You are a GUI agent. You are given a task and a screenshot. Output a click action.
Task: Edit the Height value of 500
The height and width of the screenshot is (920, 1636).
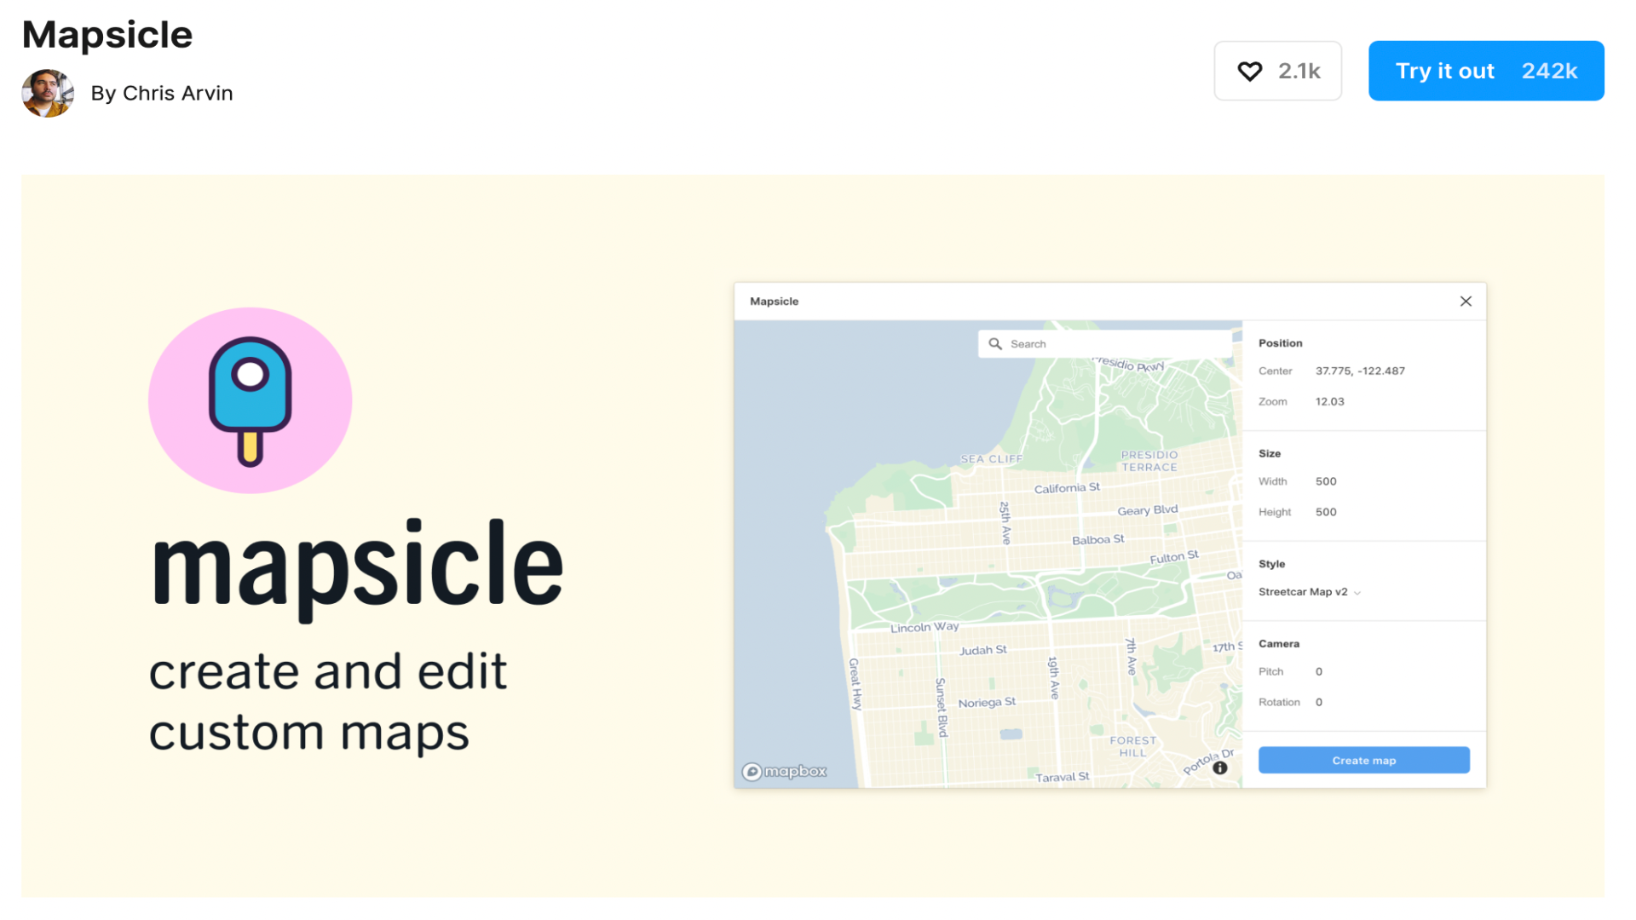click(1326, 511)
